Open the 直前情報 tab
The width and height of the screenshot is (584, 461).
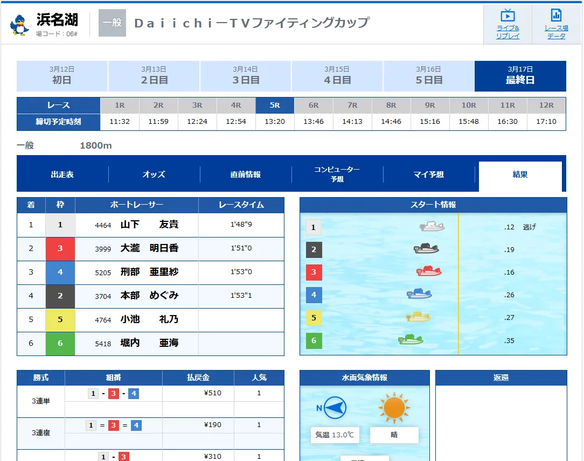[x=246, y=174]
